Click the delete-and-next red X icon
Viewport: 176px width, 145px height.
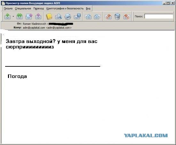pyautogui.click(x=127, y=17)
